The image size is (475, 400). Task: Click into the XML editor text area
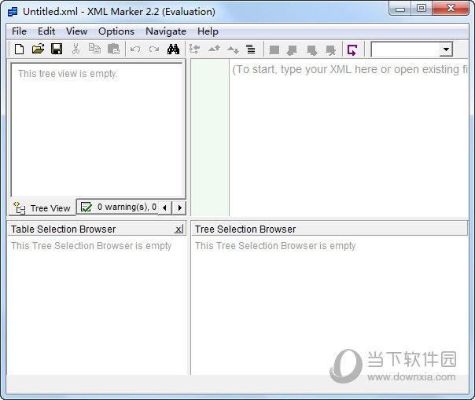click(348, 138)
